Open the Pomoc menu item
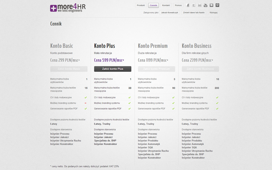Image resolution: width=272 pixels, height=170 pixels. (x=178, y=5)
